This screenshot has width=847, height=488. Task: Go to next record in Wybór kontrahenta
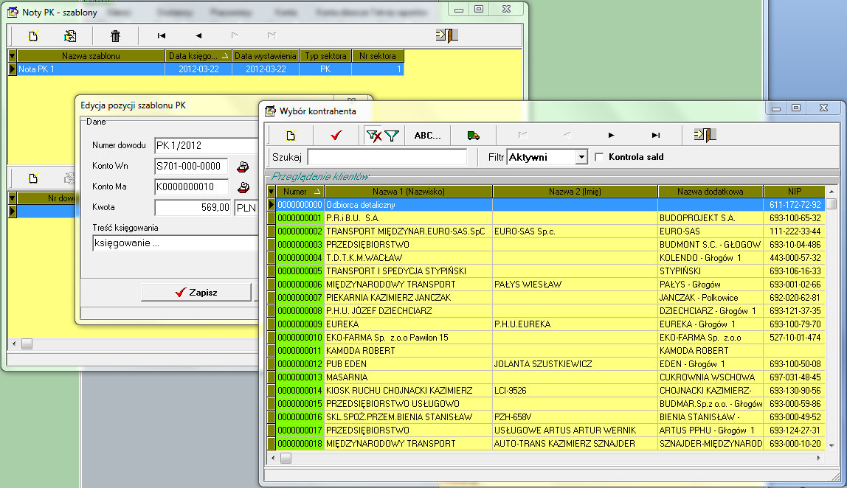pyautogui.click(x=611, y=136)
